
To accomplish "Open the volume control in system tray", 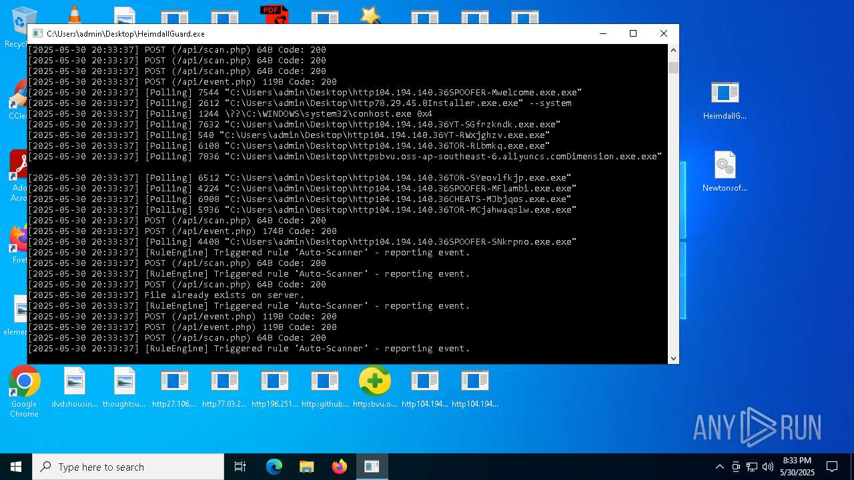I will click(x=768, y=467).
